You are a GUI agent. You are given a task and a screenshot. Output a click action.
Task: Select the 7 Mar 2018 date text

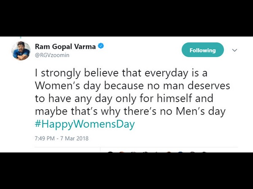[x=74, y=138]
